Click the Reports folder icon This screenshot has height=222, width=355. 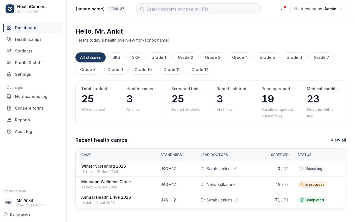9,120
